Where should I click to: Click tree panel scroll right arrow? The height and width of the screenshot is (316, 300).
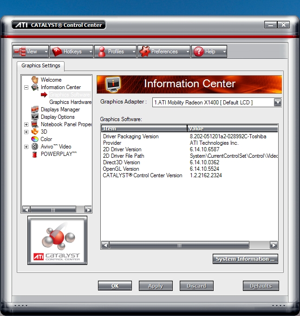[x=88, y=210]
